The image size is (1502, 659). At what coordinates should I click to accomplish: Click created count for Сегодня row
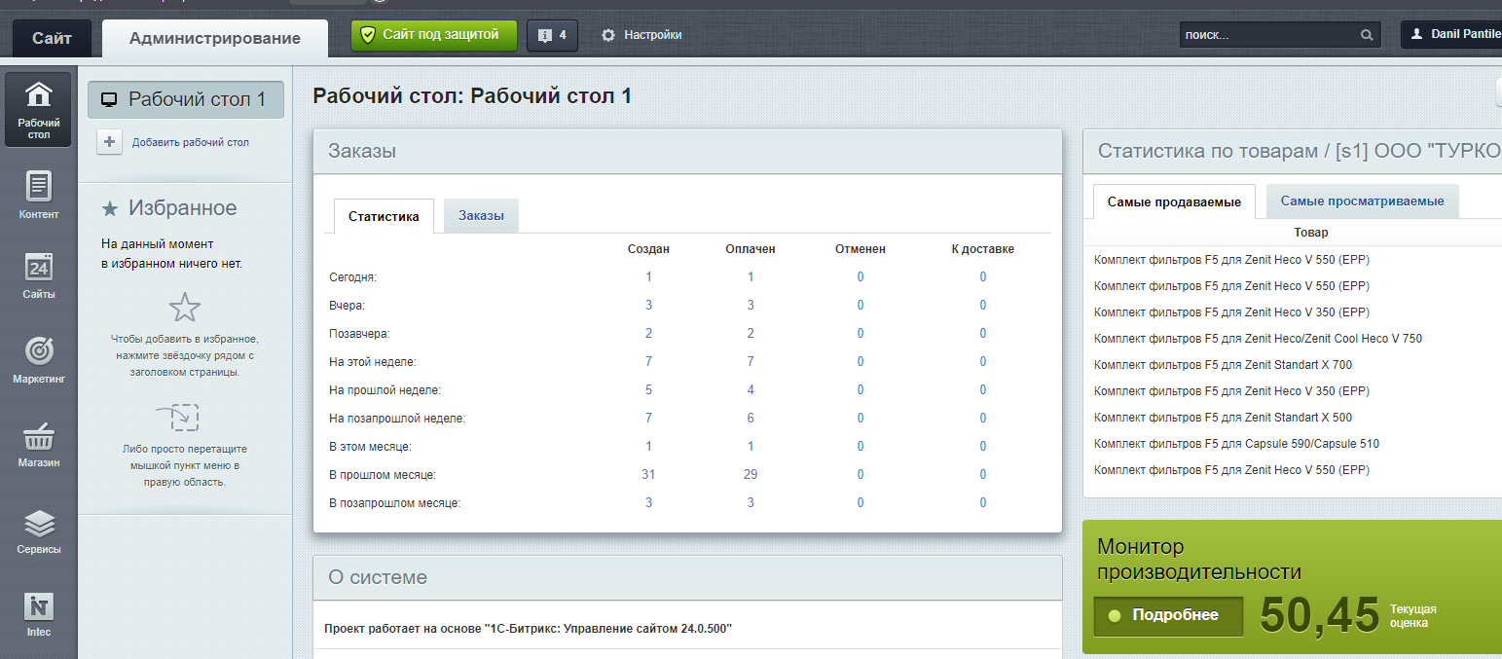tap(648, 276)
